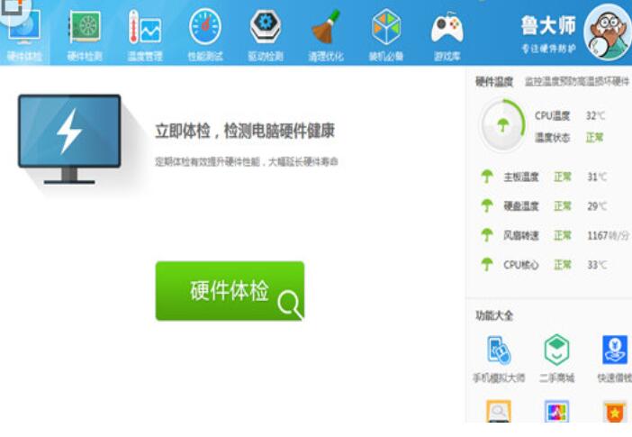Click the CPU temperature gauge dial
The width and height of the screenshot is (632, 437).
(502, 126)
